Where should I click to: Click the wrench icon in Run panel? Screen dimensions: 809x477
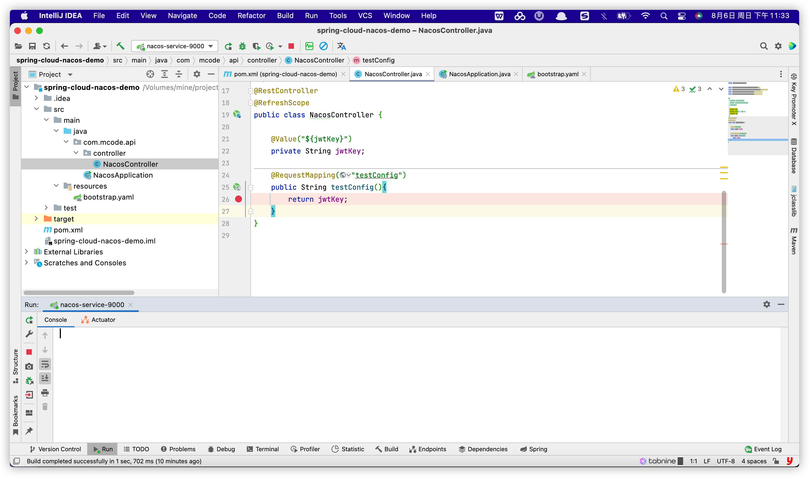click(x=29, y=334)
